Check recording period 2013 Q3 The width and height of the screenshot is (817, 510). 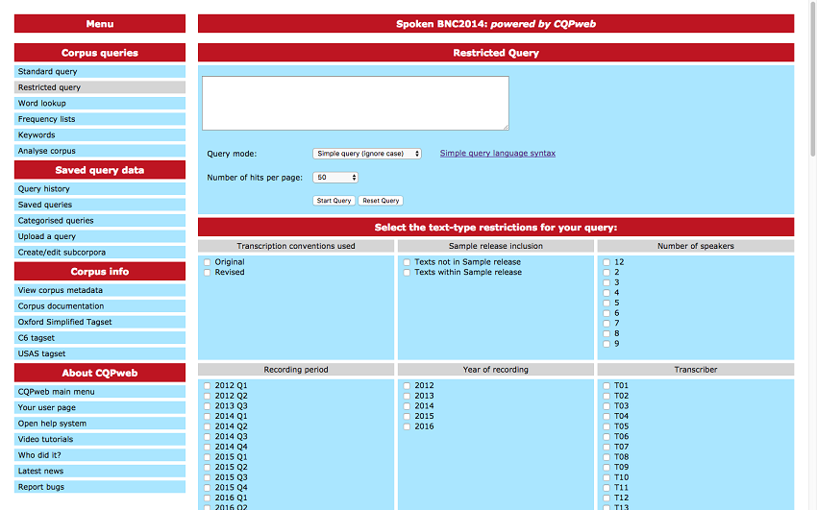(208, 406)
